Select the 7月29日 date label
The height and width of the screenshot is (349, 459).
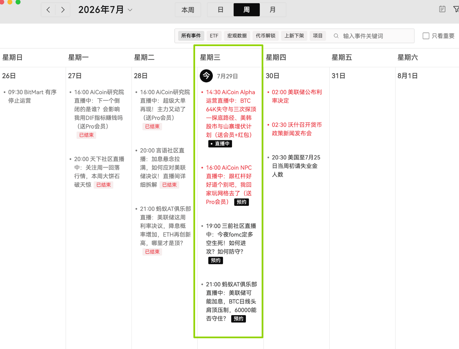click(227, 76)
